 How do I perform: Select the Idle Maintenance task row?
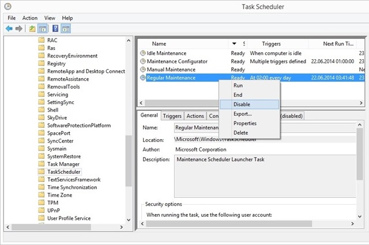tap(251, 53)
